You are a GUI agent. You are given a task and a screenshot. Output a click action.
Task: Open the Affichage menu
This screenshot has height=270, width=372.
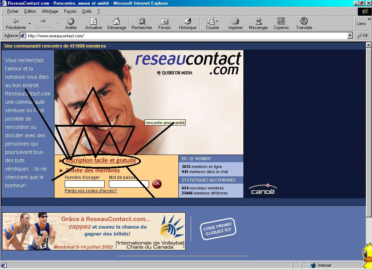click(50, 11)
